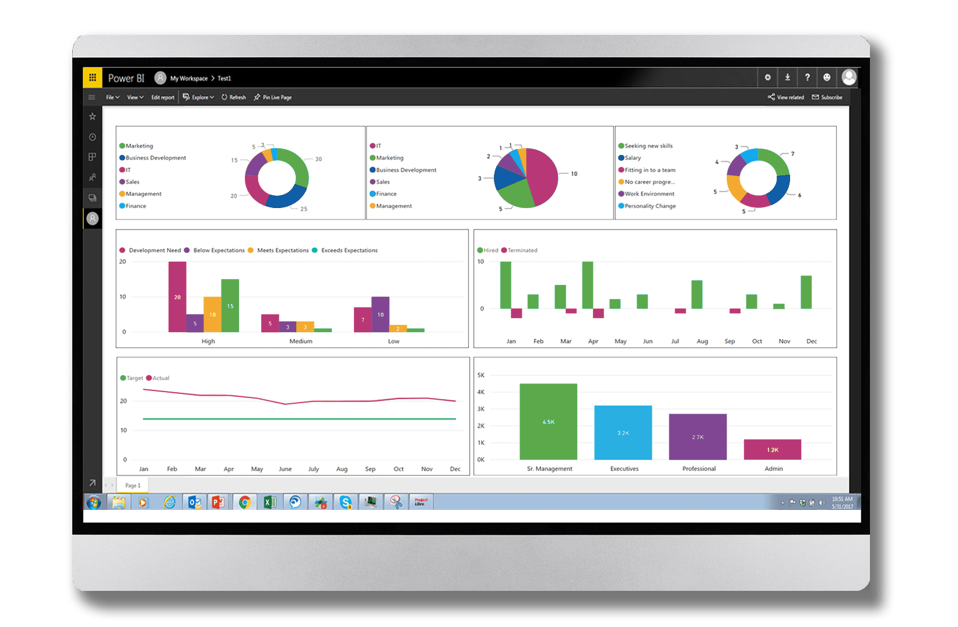958x627 pixels.
Task: Click Work Environment legend entry
Action: point(647,194)
